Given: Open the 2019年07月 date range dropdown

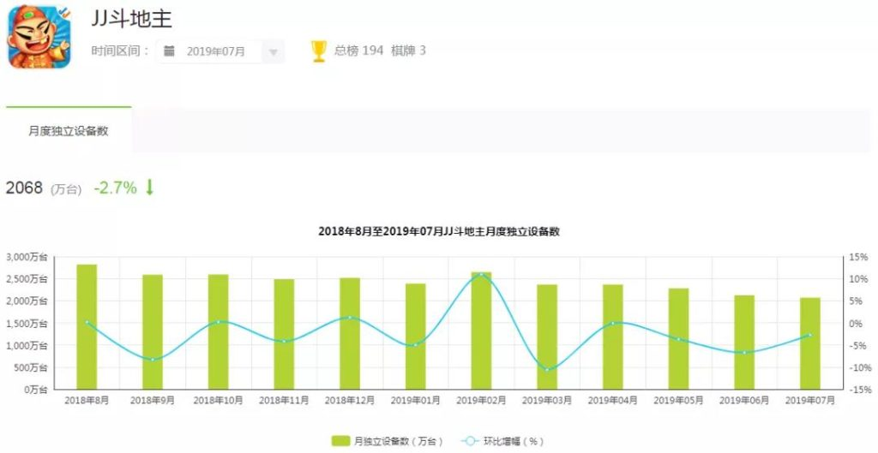Looking at the screenshot, I should 220,51.
